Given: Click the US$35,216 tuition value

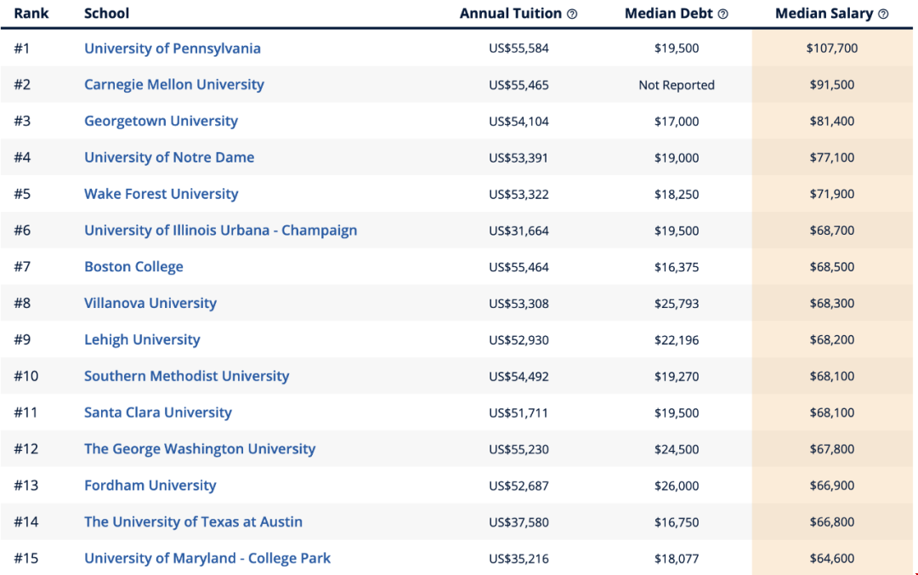Looking at the screenshot, I should coord(518,559).
